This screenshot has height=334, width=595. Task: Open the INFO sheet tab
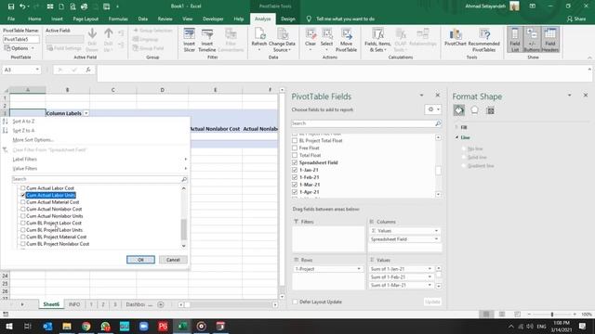[74, 304]
